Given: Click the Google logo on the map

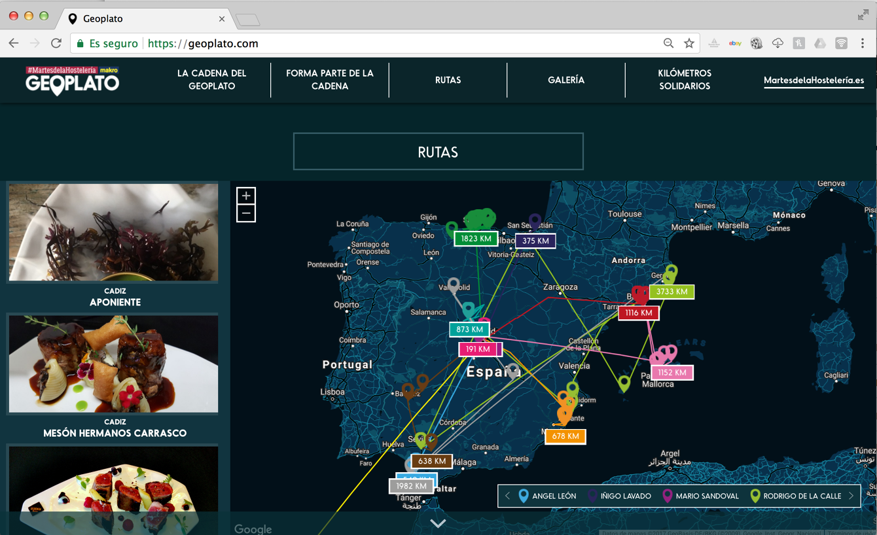Looking at the screenshot, I should coord(253,528).
